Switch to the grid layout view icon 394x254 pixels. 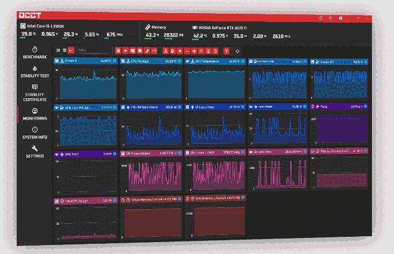coord(64,51)
